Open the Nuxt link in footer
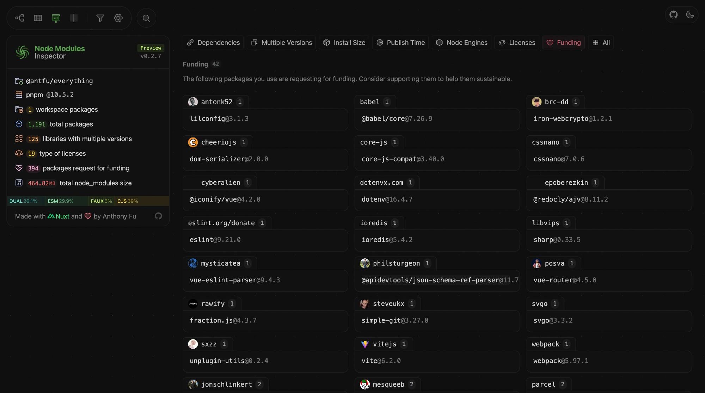Image resolution: width=705 pixels, height=393 pixels. tap(59, 216)
